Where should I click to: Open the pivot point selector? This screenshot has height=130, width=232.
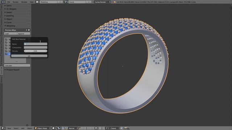(59, 128)
